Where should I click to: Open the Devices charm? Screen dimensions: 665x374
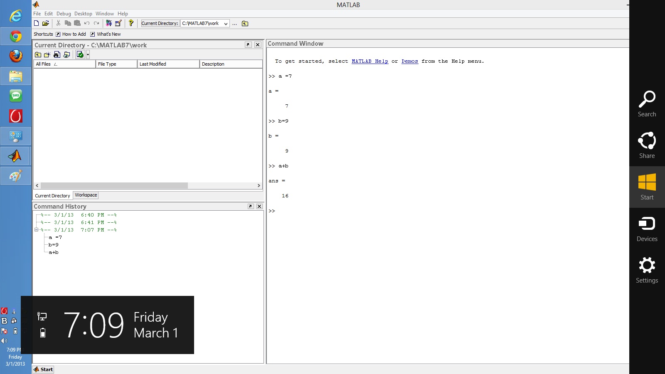pos(647,229)
